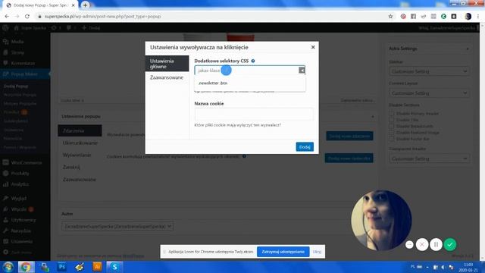Open Strony in WordPress sidebar
Screen dimensions: 485x273
click(x=17, y=52)
